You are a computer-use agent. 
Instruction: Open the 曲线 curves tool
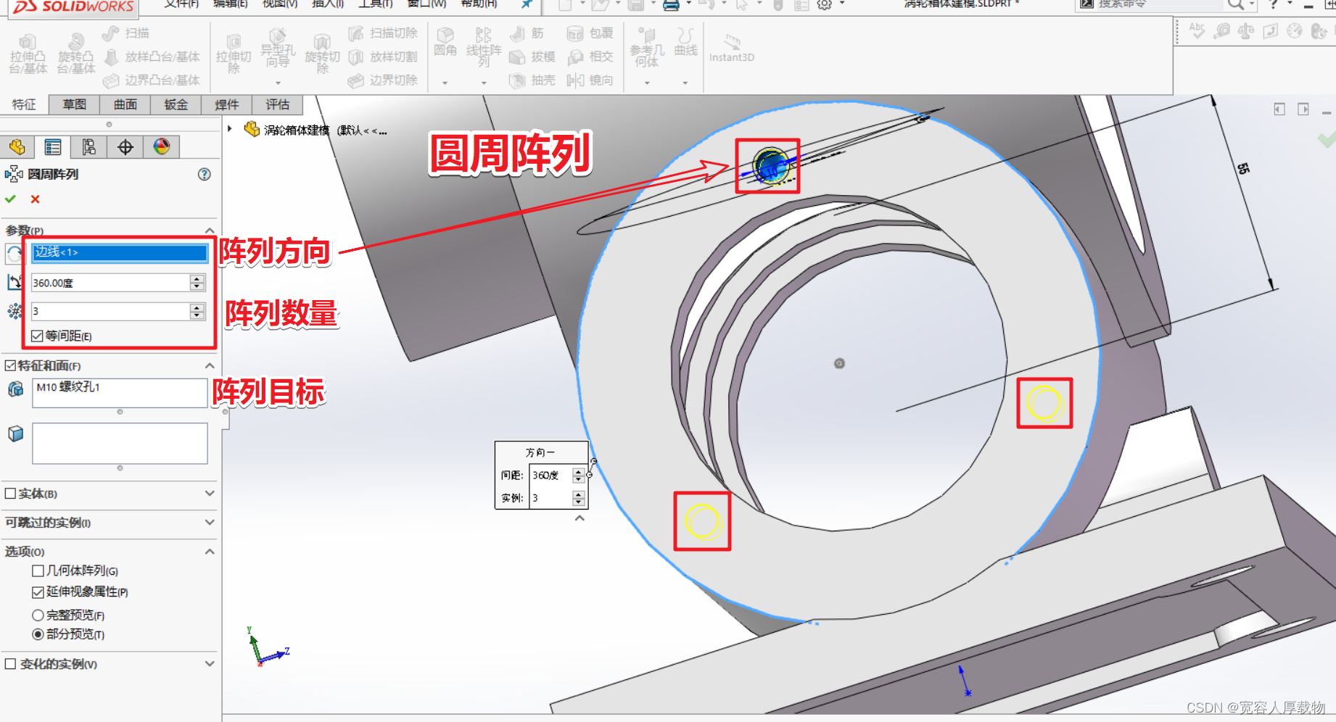click(685, 42)
